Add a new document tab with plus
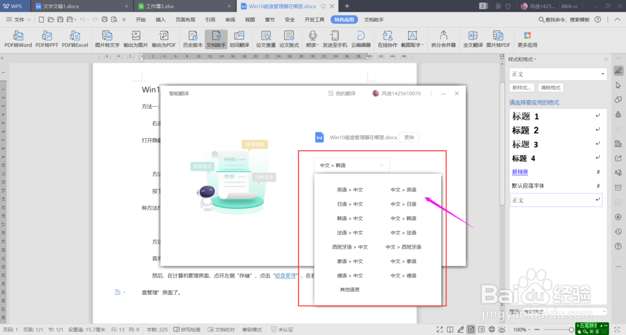This screenshot has width=626, height=335. [347, 6]
